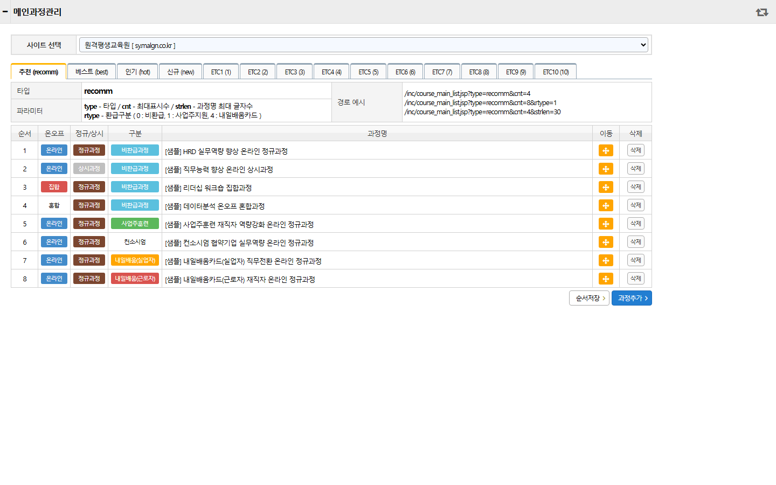Viewport: 776px width, 485px height.
Task: Click the orange 내일배움(실업자) badge
Action: coord(135,260)
